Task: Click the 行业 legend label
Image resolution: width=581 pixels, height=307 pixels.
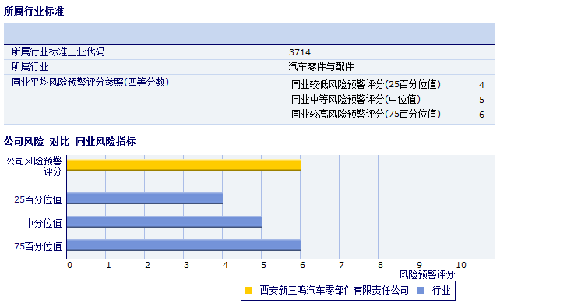Action: tap(441, 291)
